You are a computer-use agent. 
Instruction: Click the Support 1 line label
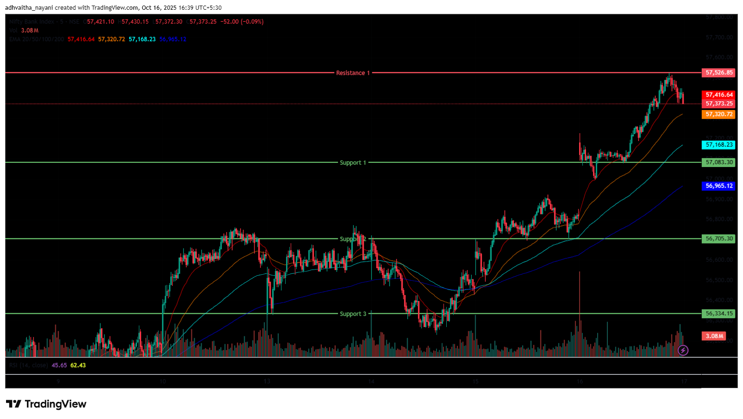(x=353, y=163)
